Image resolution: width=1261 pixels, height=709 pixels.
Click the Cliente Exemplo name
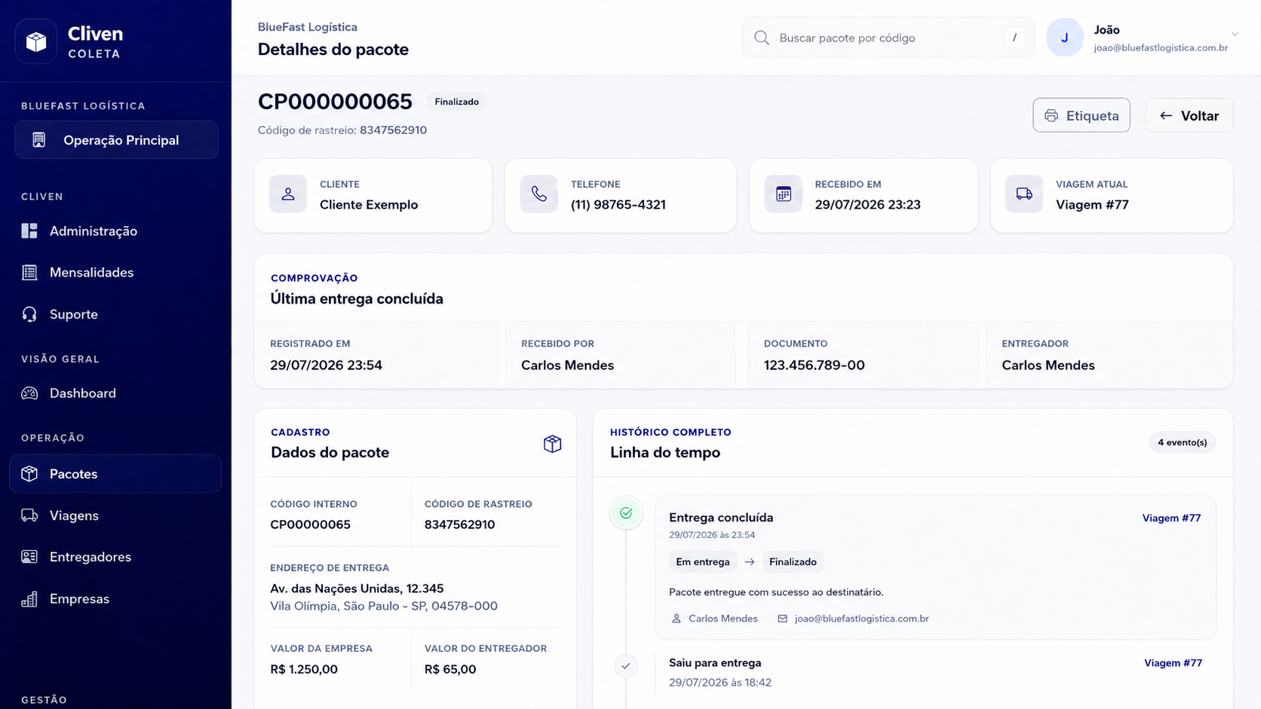[369, 205]
